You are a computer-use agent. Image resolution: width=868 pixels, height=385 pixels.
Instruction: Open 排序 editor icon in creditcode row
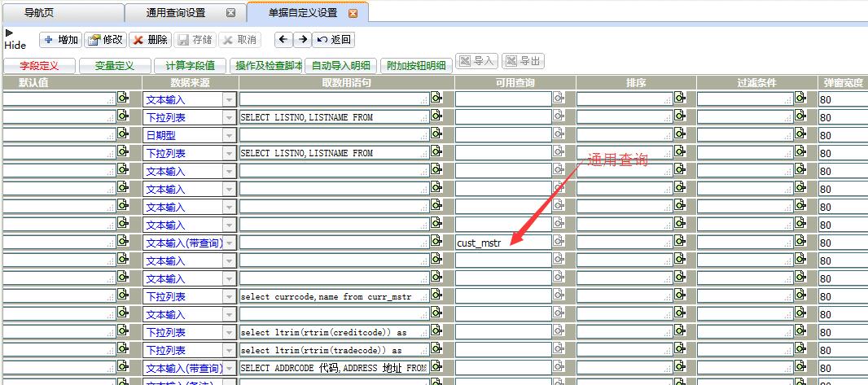[x=680, y=330]
